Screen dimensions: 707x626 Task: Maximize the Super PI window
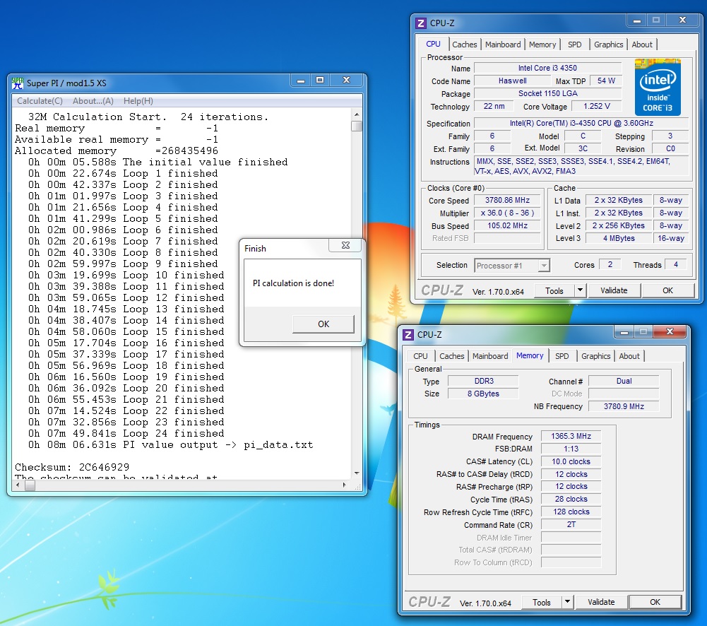(320, 81)
